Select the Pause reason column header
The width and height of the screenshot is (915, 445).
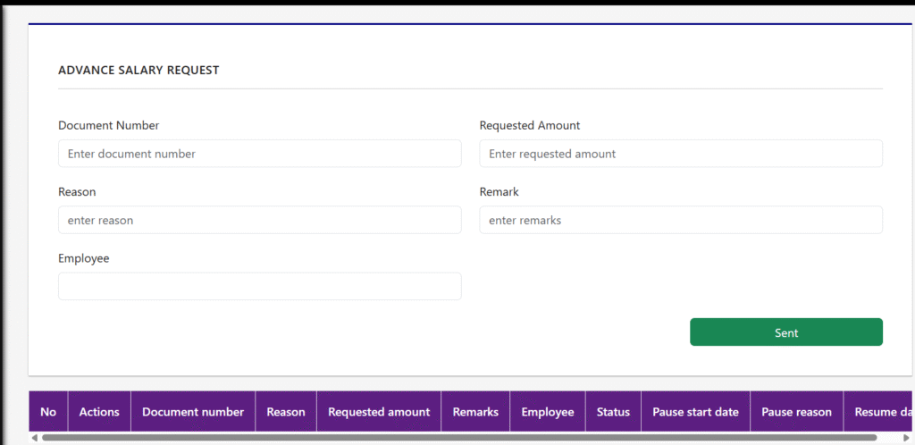796,412
